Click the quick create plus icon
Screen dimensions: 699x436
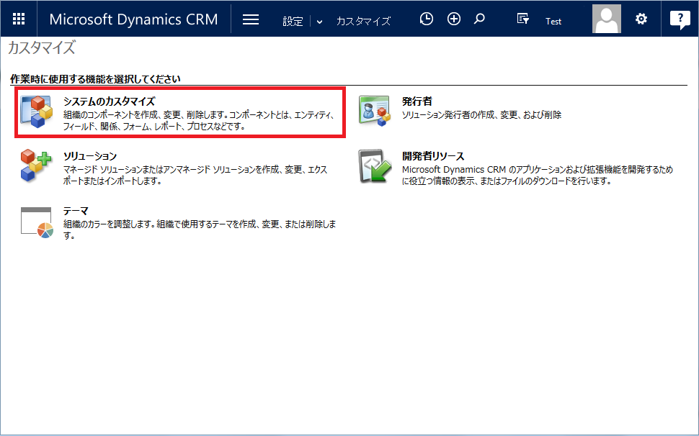[x=454, y=19]
